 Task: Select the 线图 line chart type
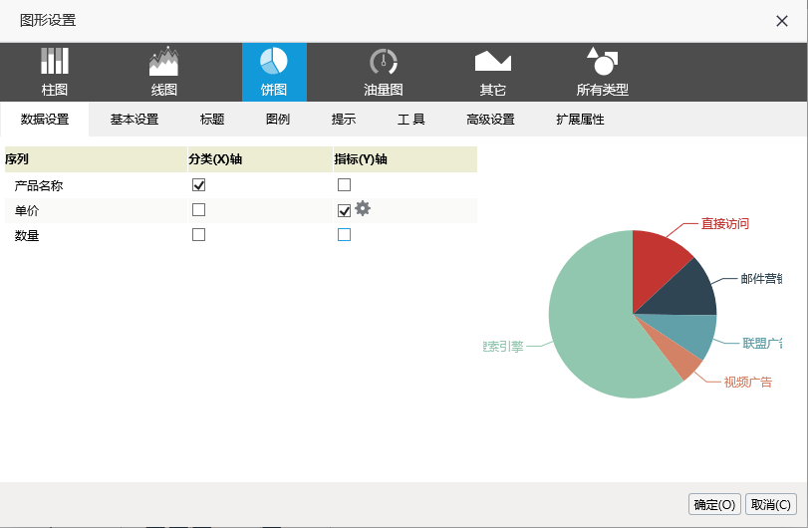click(163, 72)
